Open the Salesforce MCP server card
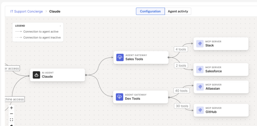Screen dimensions: 257x126 click(x=221, y=70)
